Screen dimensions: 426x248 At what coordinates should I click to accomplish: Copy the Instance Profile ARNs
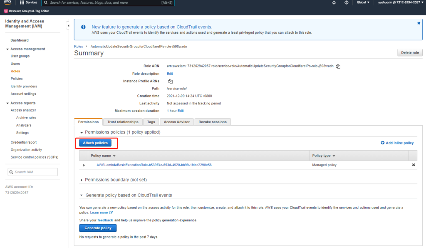tap(170, 81)
